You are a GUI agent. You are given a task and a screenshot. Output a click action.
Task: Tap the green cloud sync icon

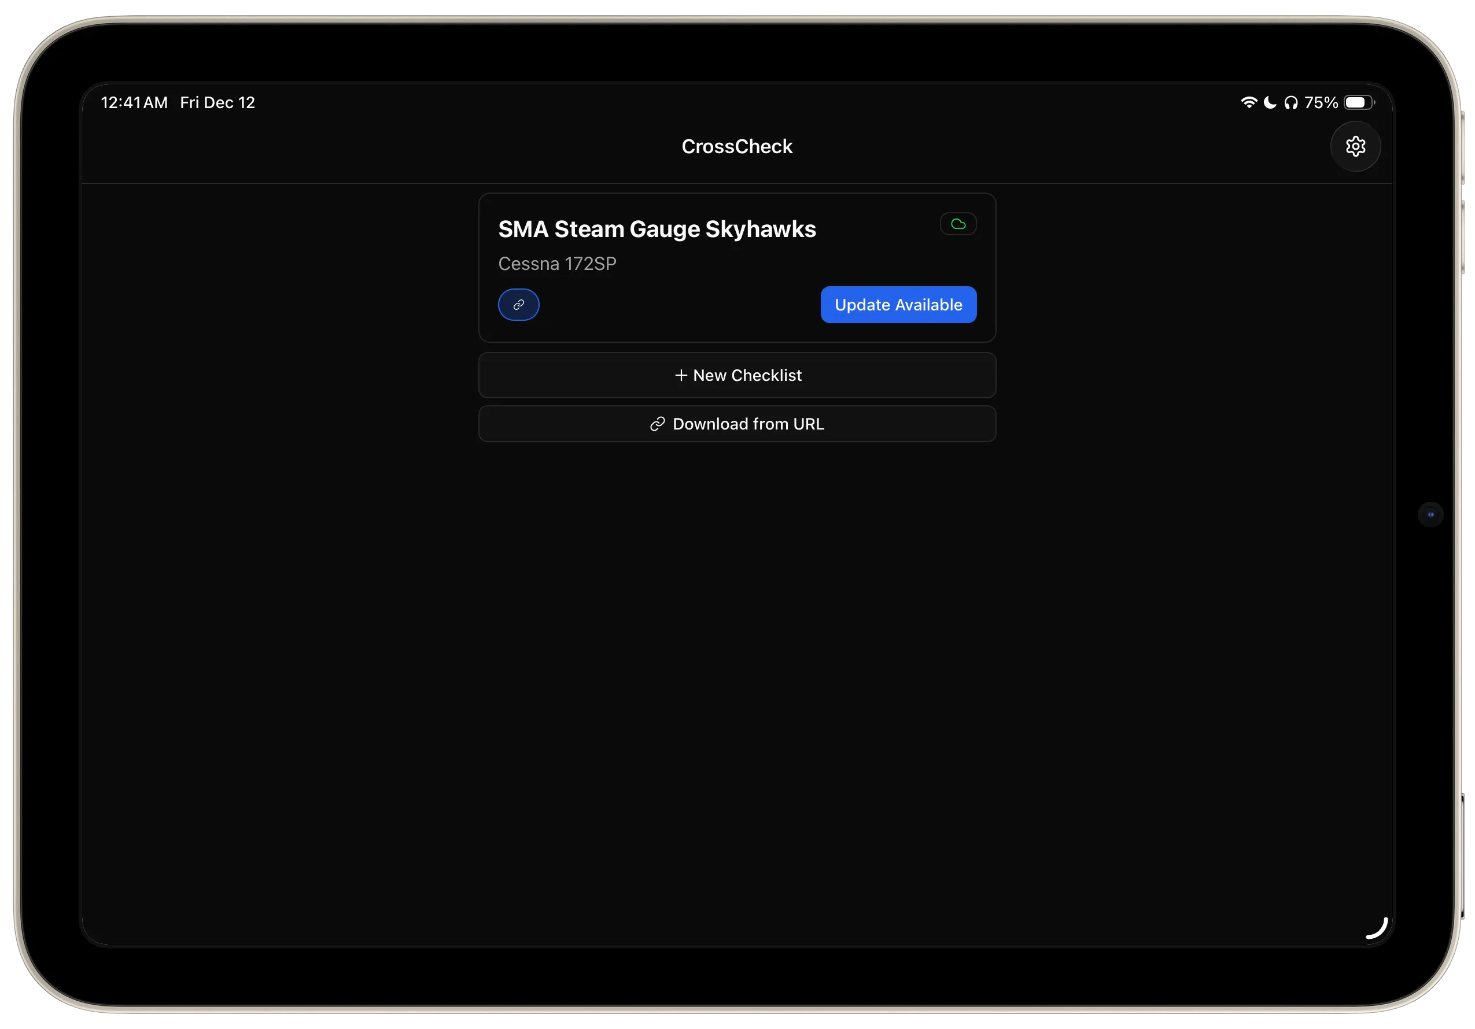(x=958, y=224)
